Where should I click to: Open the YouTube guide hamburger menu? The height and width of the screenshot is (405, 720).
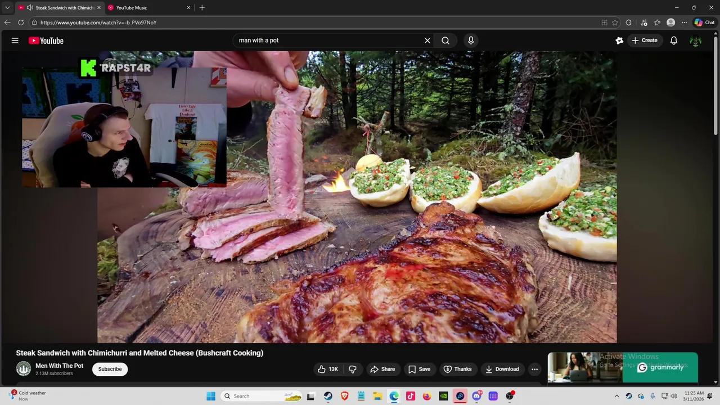(x=15, y=40)
